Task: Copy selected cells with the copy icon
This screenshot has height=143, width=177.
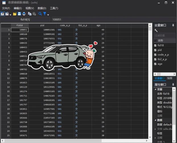Action: pyautogui.click(x=30, y=14)
